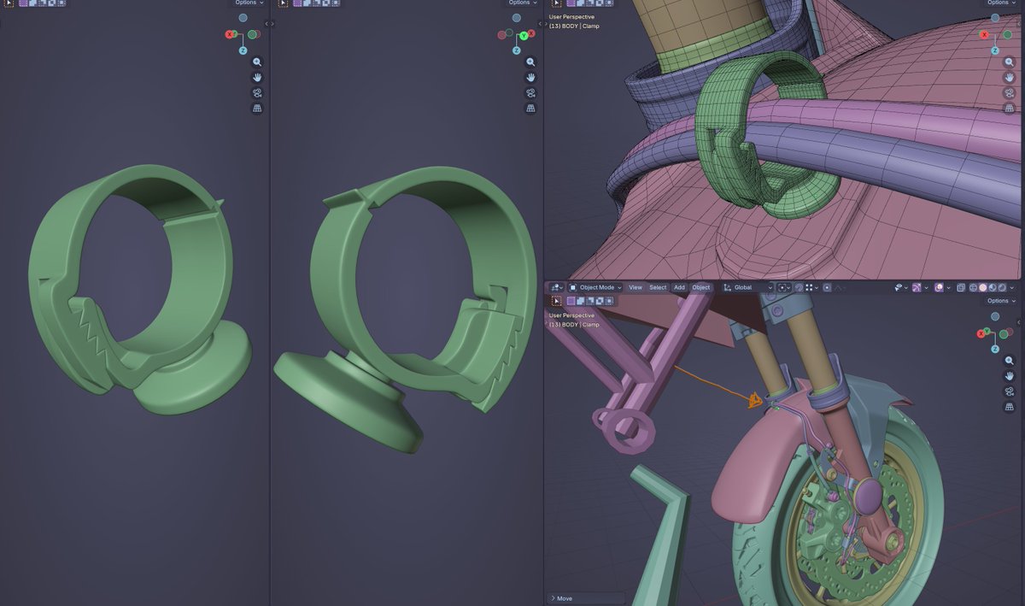Expand the Options menu in top-right viewport

[997, 3]
